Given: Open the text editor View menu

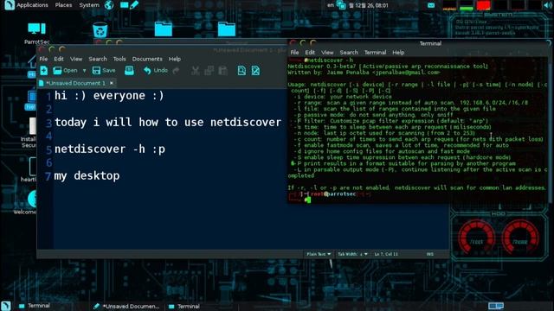Looking at the screenshot, I should pyautogui.click(x=76, y=59).
